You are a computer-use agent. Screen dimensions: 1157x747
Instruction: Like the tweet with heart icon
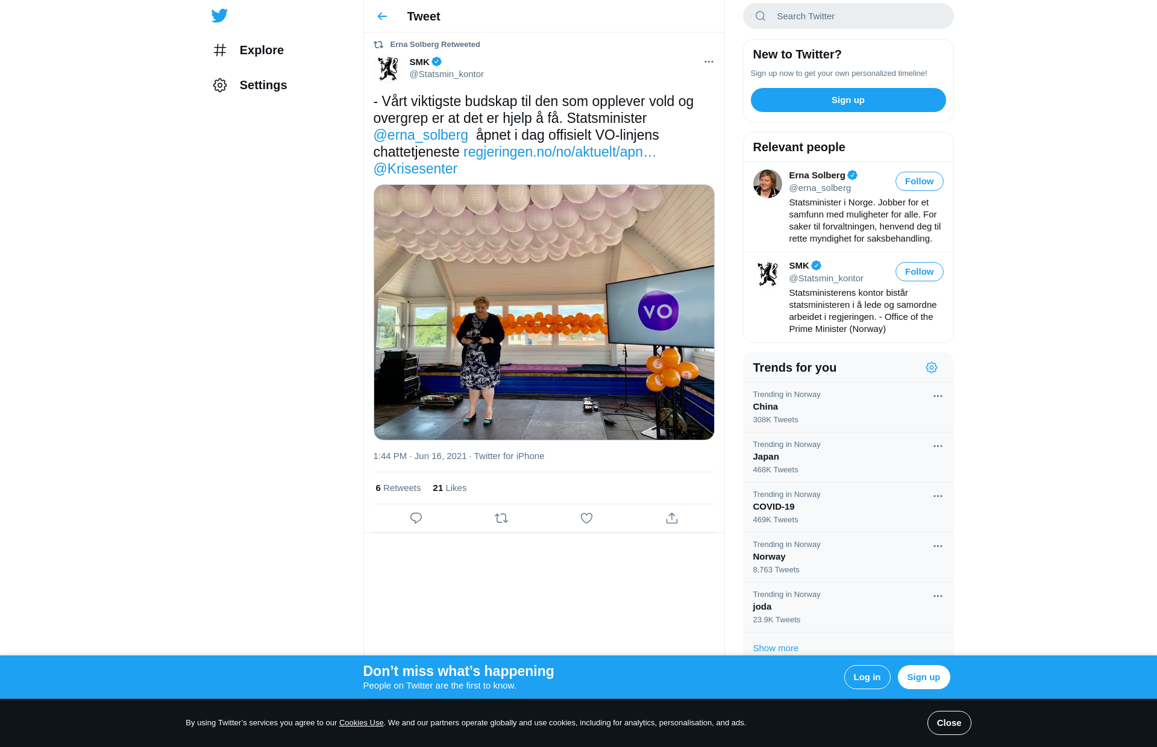pyautogui.click(x=586, y=518)
